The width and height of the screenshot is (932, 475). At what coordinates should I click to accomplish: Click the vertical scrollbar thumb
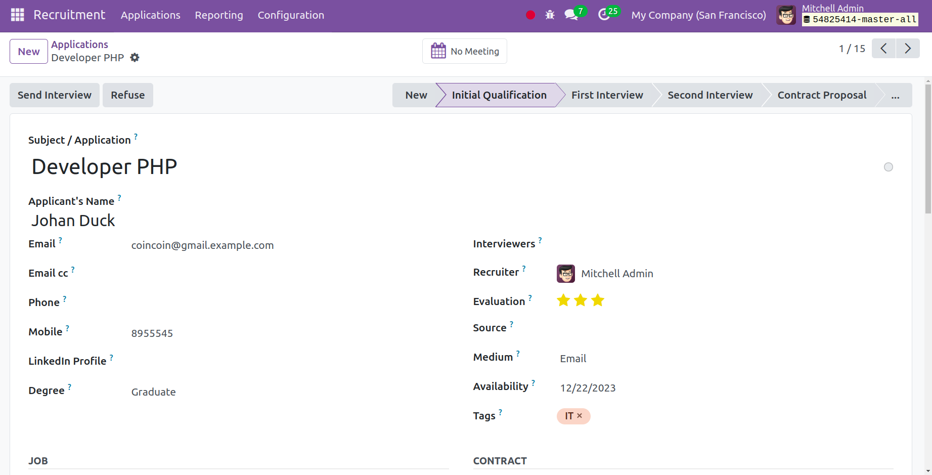[x=928, y=149]
